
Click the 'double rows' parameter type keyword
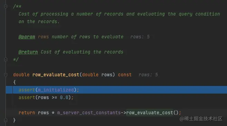90,75
